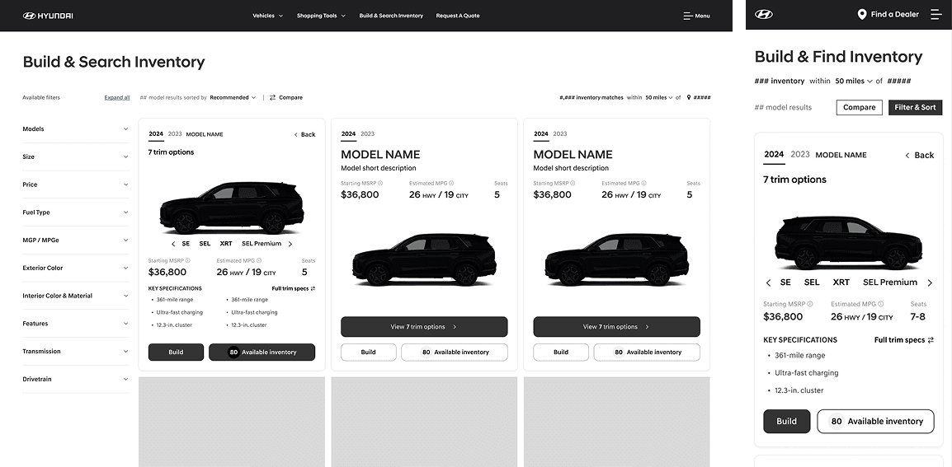This screenshot has height=467, width=952.
Task: Open the Vehicles nav menu
Action: tap(268, 16)
